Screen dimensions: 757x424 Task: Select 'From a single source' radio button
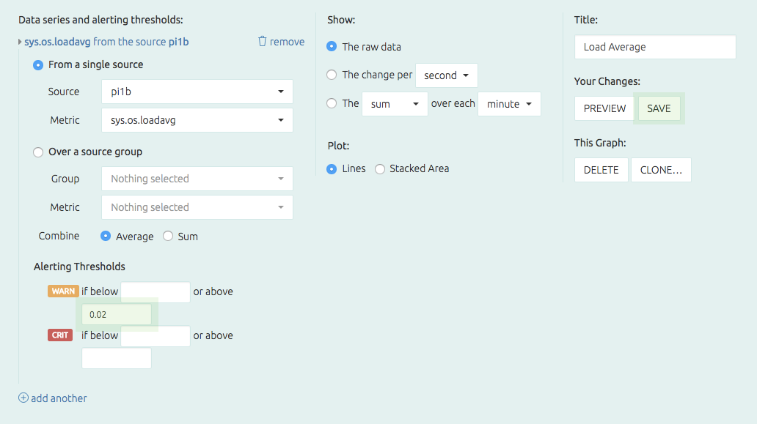point(38,65)
